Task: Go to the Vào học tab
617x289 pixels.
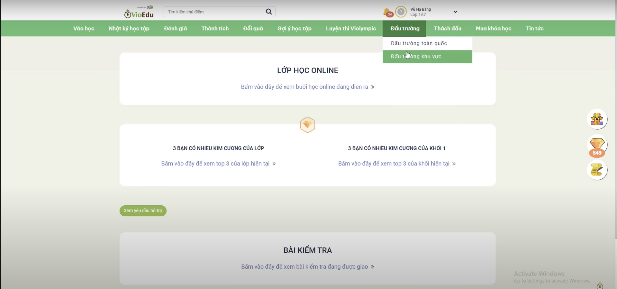Action: pyautogui.click(x=84, y=28)
